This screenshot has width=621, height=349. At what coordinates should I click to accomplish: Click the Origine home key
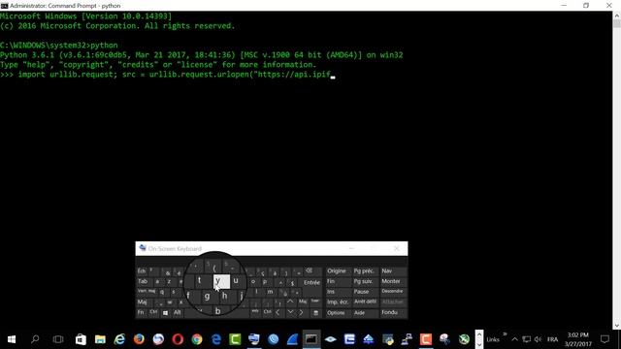[338, 271]
